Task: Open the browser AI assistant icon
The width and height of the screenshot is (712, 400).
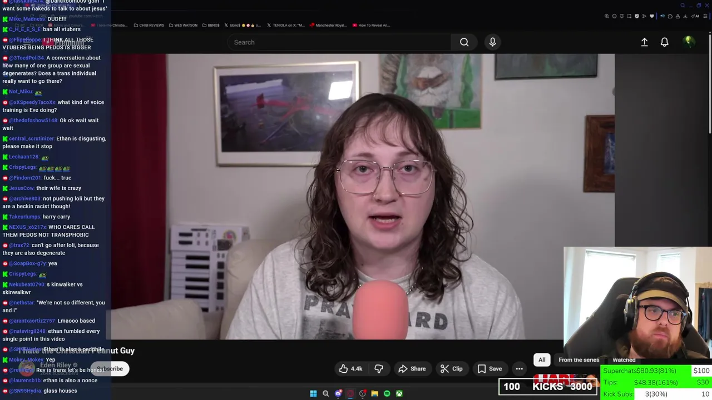Action: (x=694, y=16)
